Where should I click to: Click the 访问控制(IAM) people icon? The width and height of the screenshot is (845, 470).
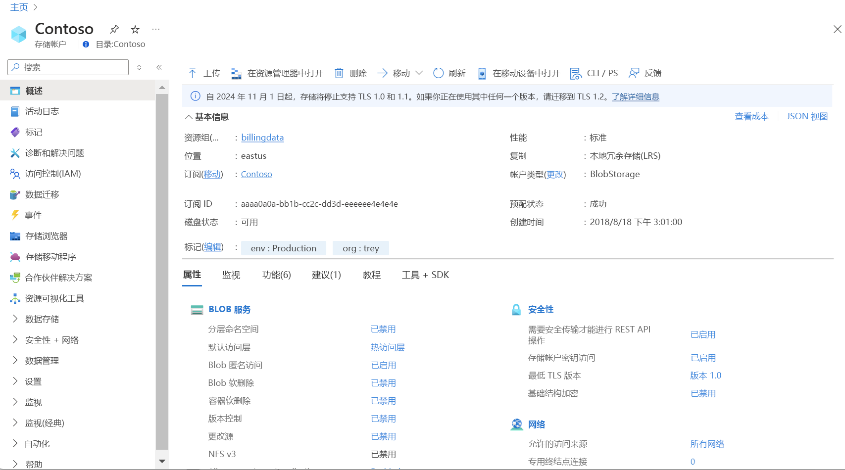pyautogui.click(x=15, y=174)
